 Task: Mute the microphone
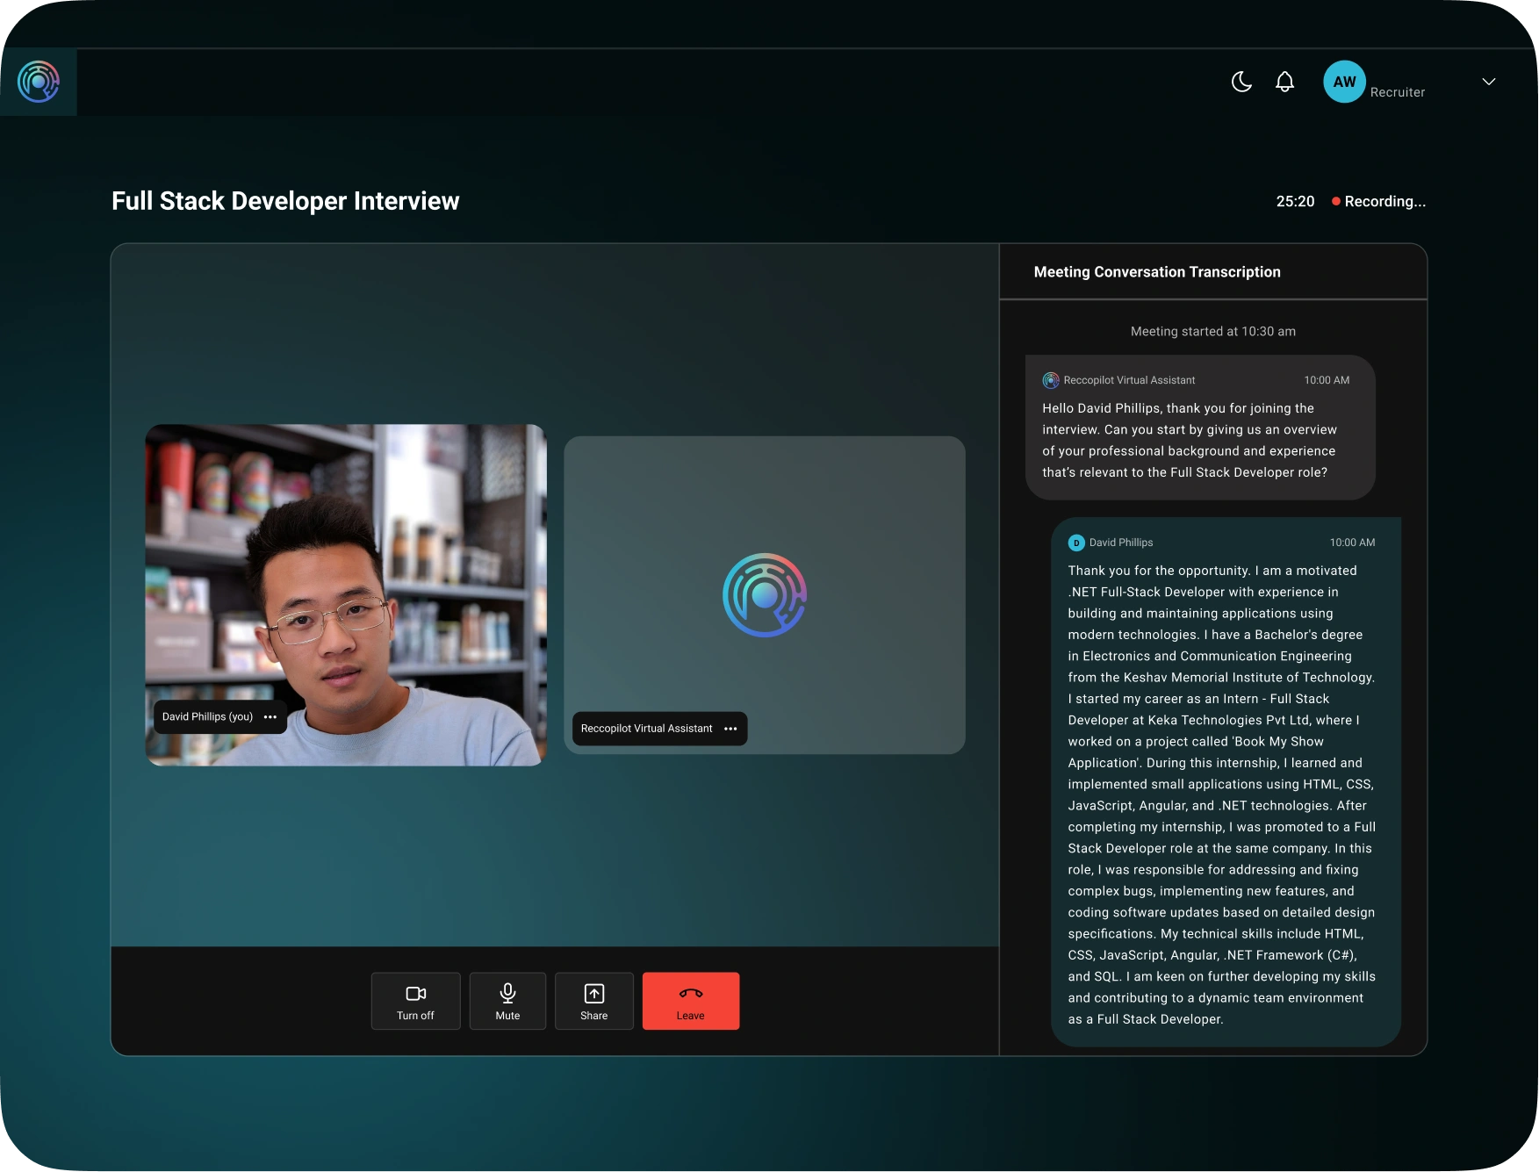coord(507,1001)
